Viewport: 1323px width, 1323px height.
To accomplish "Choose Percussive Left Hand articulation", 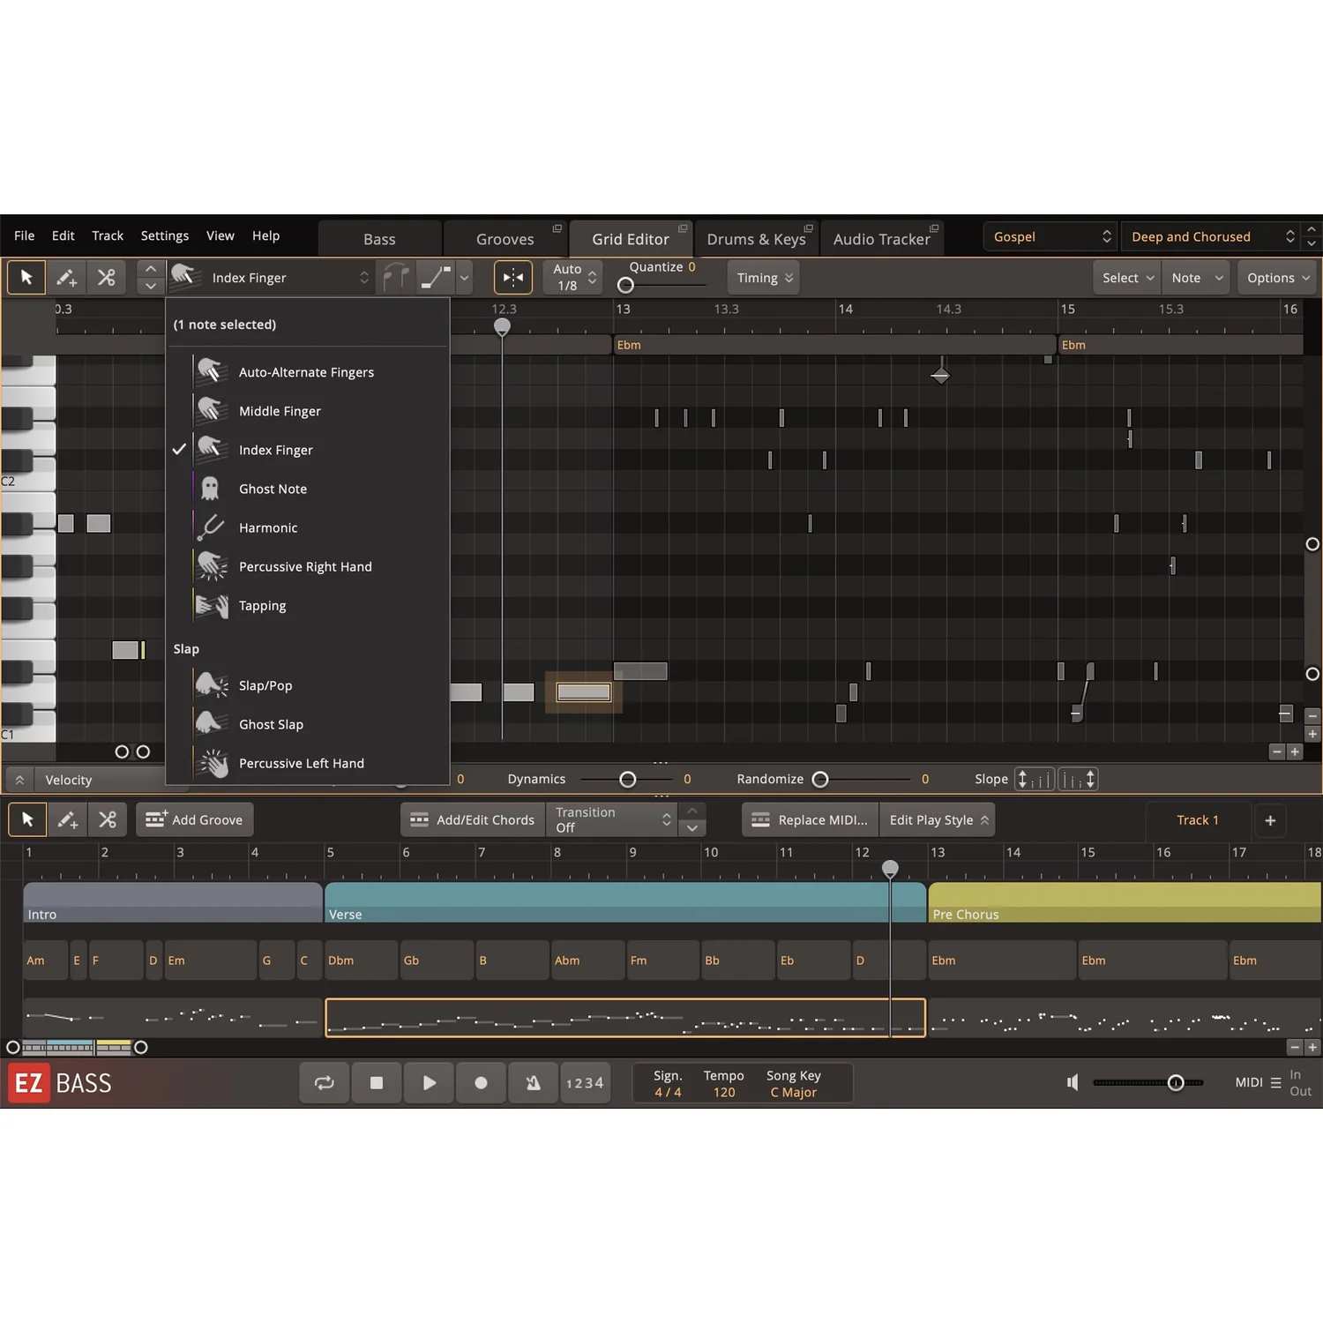I will click(x=308, y=763).
